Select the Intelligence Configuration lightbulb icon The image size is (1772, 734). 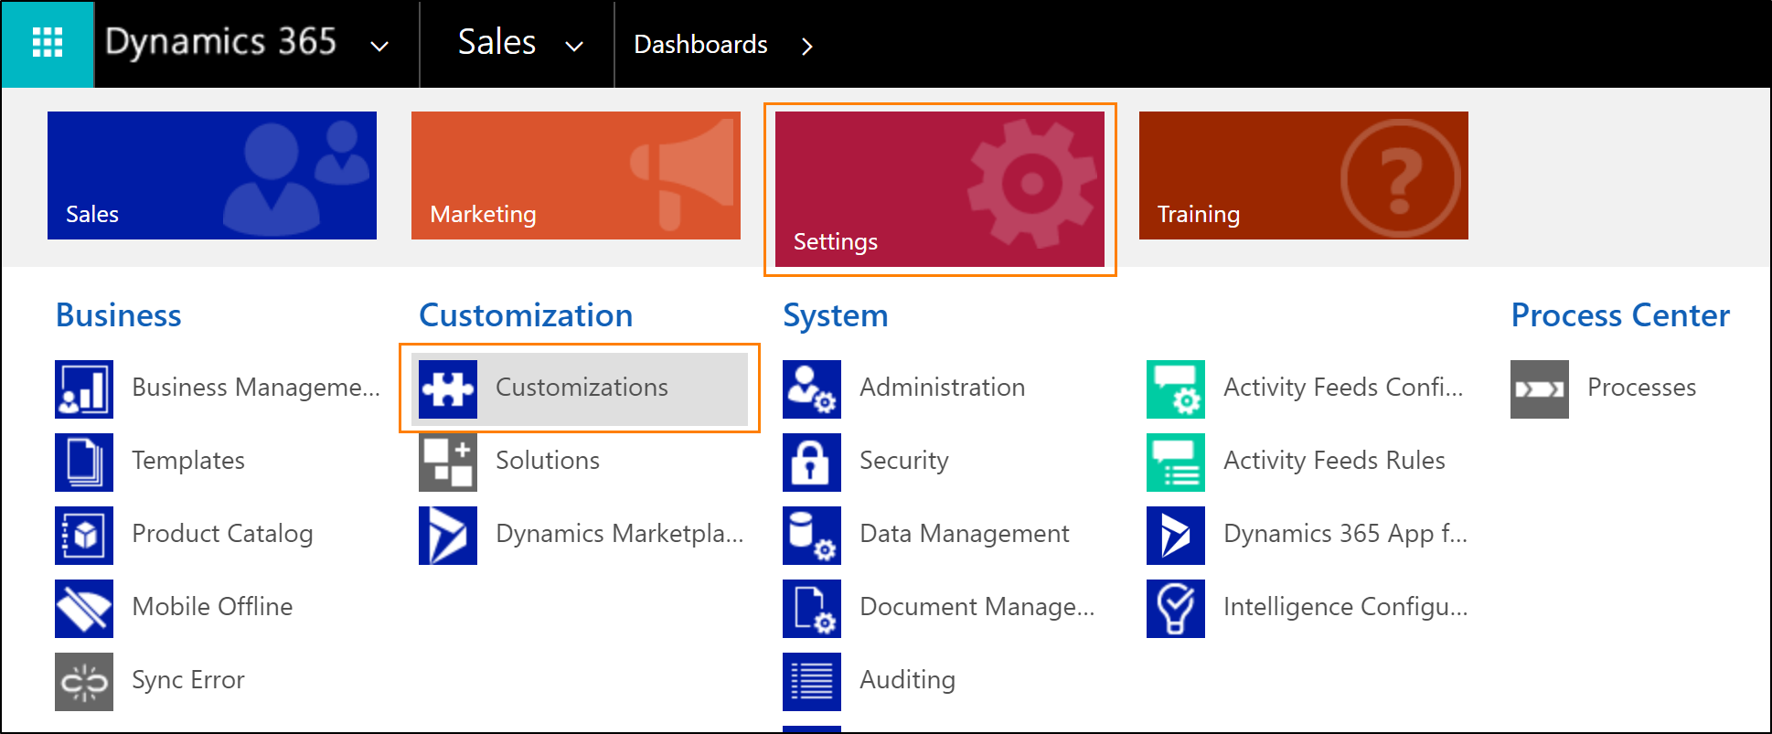point(1176,608)
